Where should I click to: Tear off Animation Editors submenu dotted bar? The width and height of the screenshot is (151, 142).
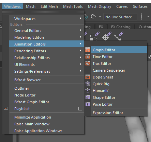tap(115, 43)
